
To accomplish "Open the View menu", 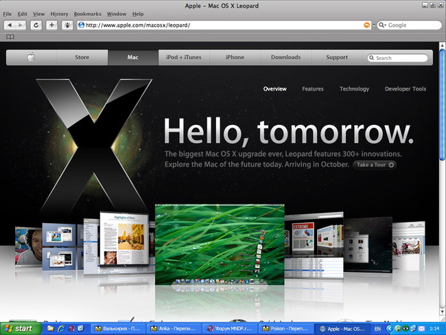I will [x=38, y=14].
